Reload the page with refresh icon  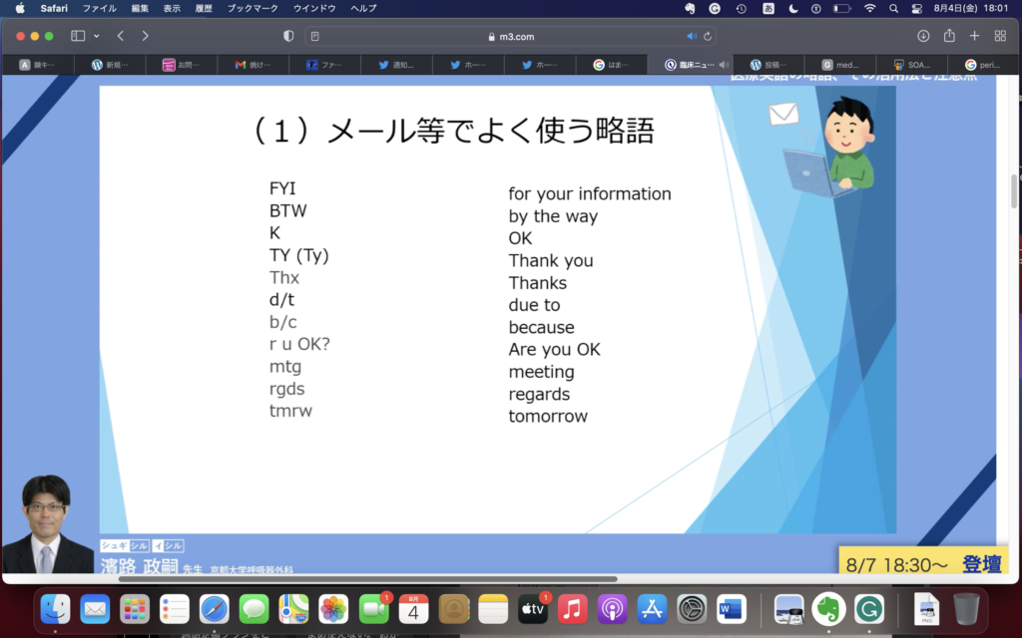(x=709, y=36)
